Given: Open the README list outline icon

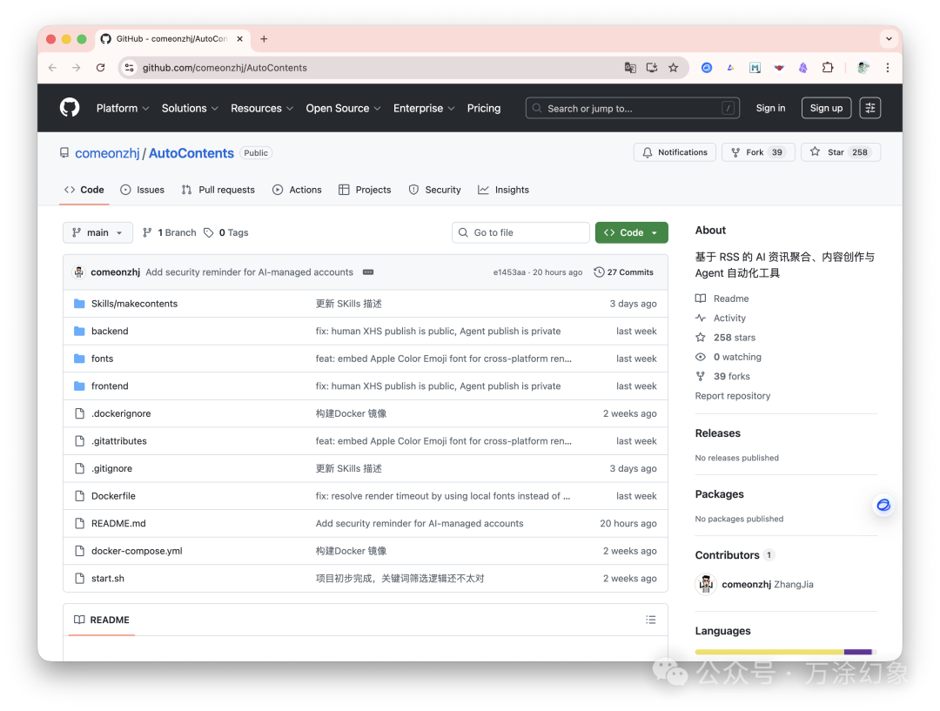Looking at the screenshot, I should coord(650,620).
